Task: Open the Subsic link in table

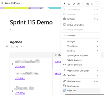Action: coord(58,62)
